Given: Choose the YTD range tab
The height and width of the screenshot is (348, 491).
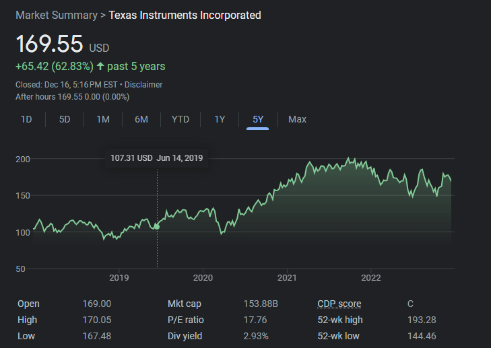Looking at the screenshot, I should [x=181, y=120].
